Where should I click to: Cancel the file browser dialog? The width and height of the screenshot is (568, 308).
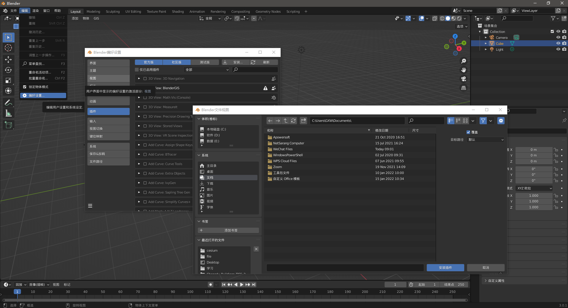tap(486, 268)
